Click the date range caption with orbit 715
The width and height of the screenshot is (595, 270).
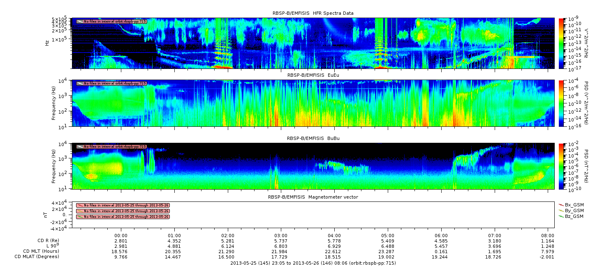click(x=313, y=263)
